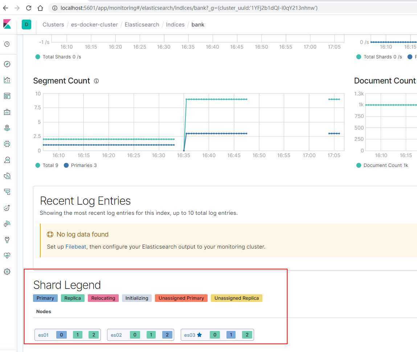Viewport: 417px width, 352px height.
Task: Click the master node star beside es03
Action: click(x=199, y=335)
